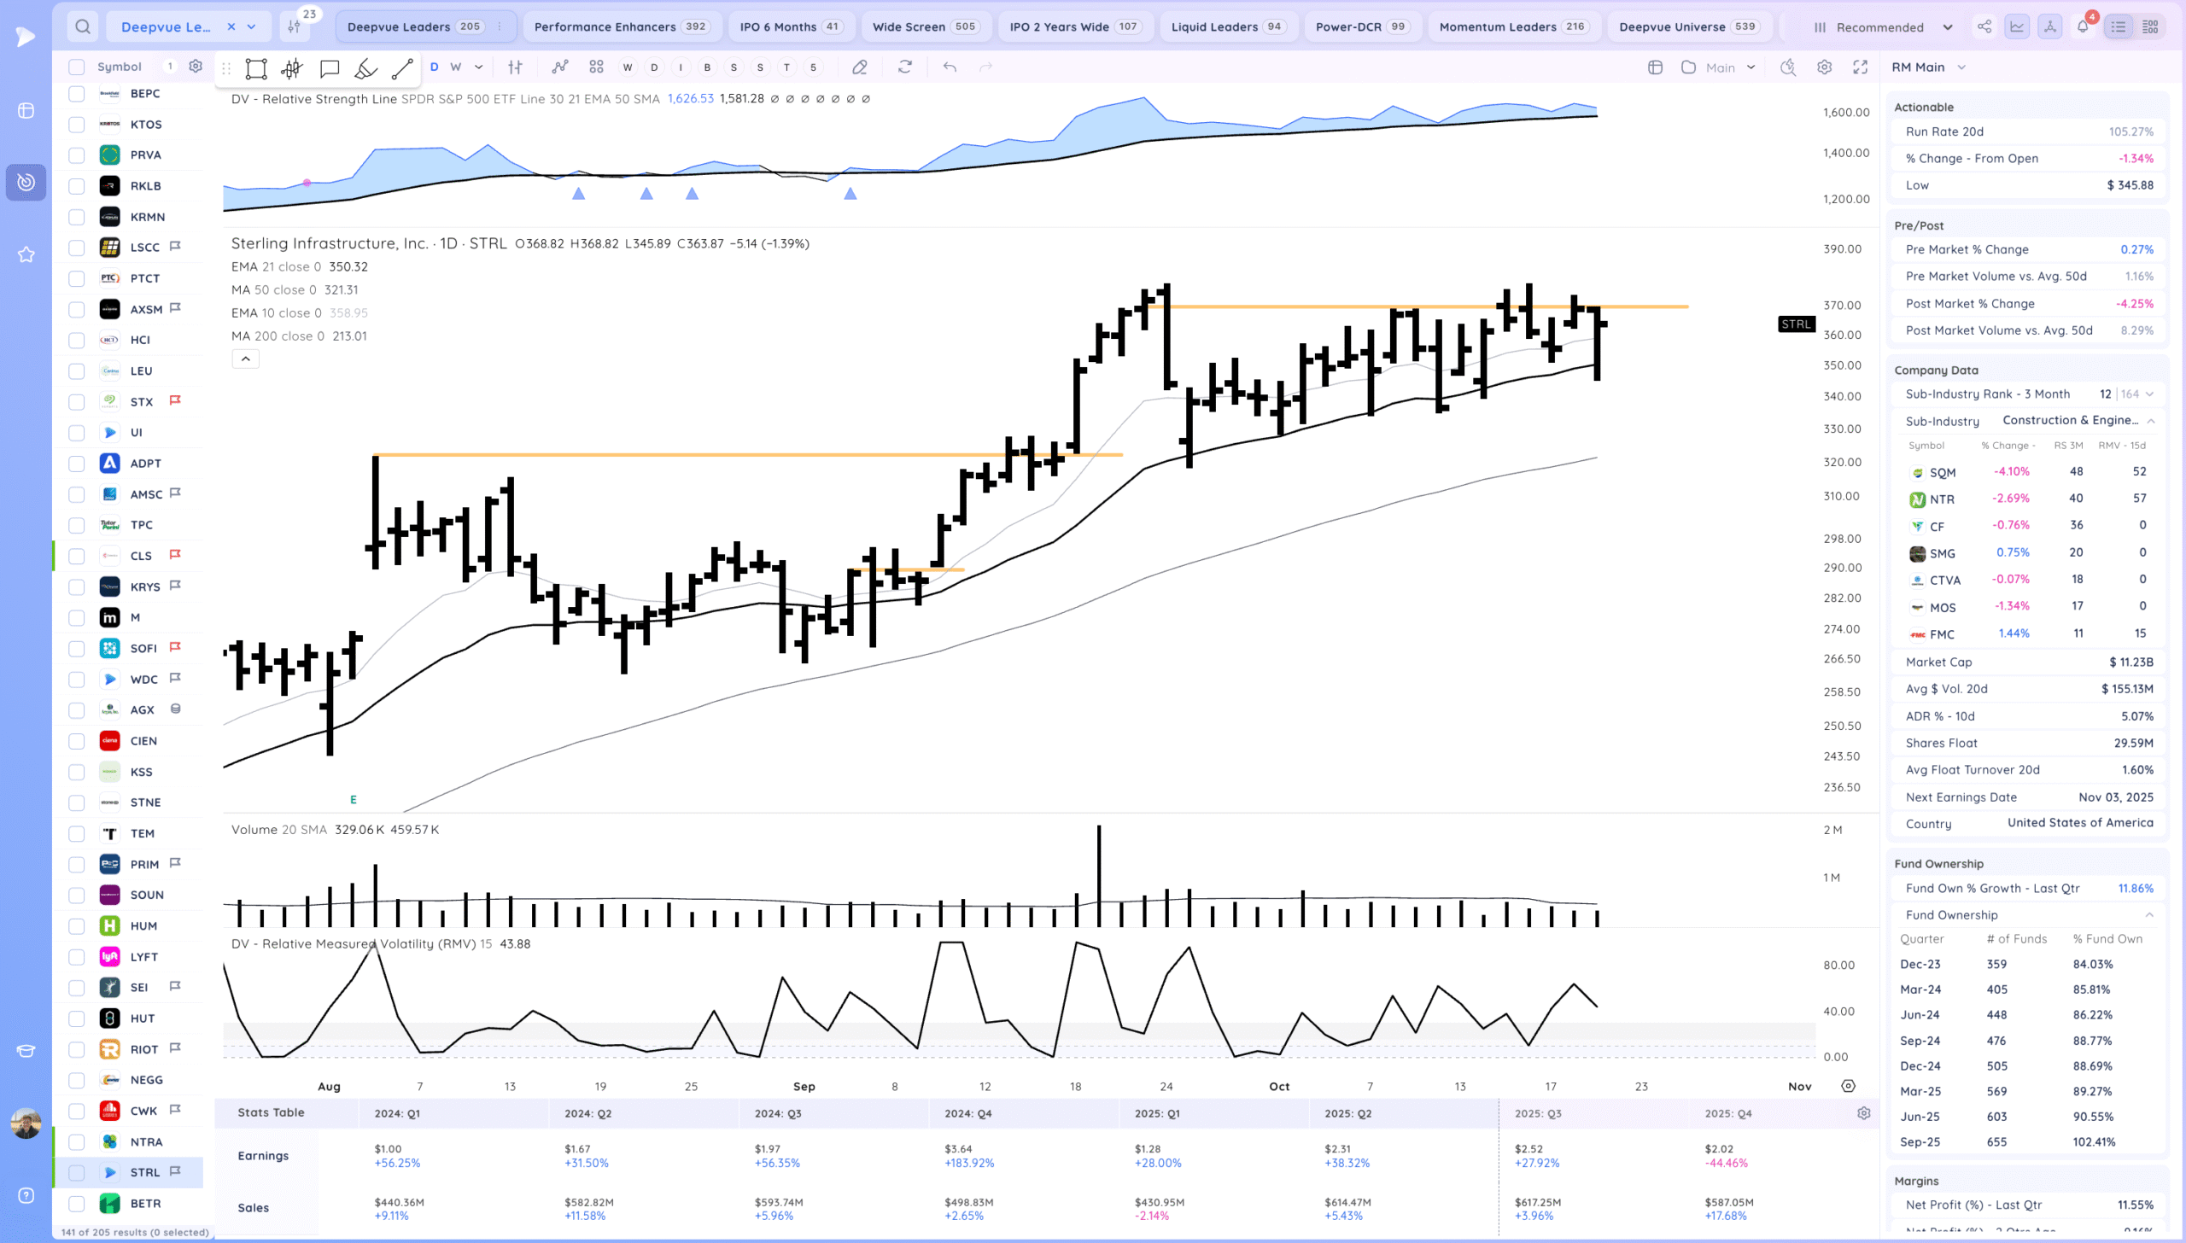The height and width of the screenshot is (1243, 2186).
Task: Open notifications bell with badge
Action: [x=2083, y=26]
